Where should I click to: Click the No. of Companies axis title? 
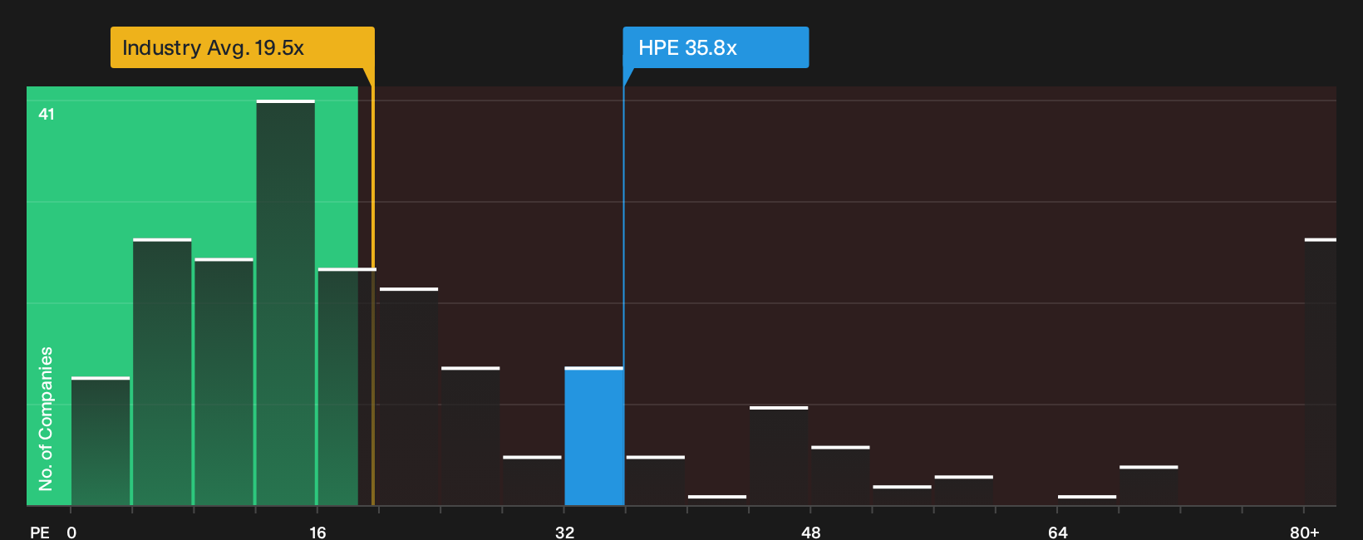click(46, 418)
